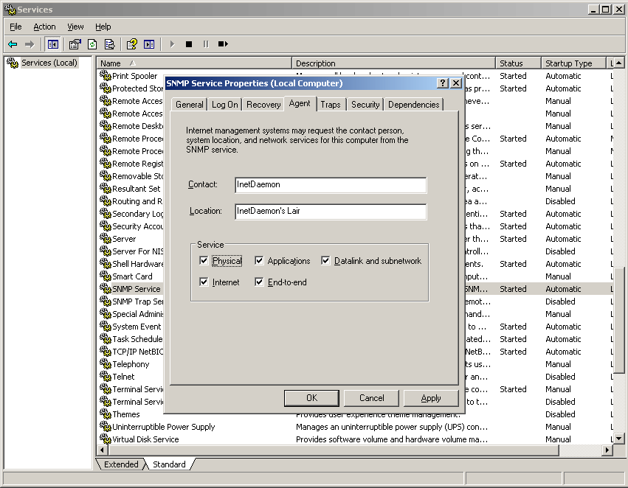
Task: Switch to the Traps tab
Action: 331,105
